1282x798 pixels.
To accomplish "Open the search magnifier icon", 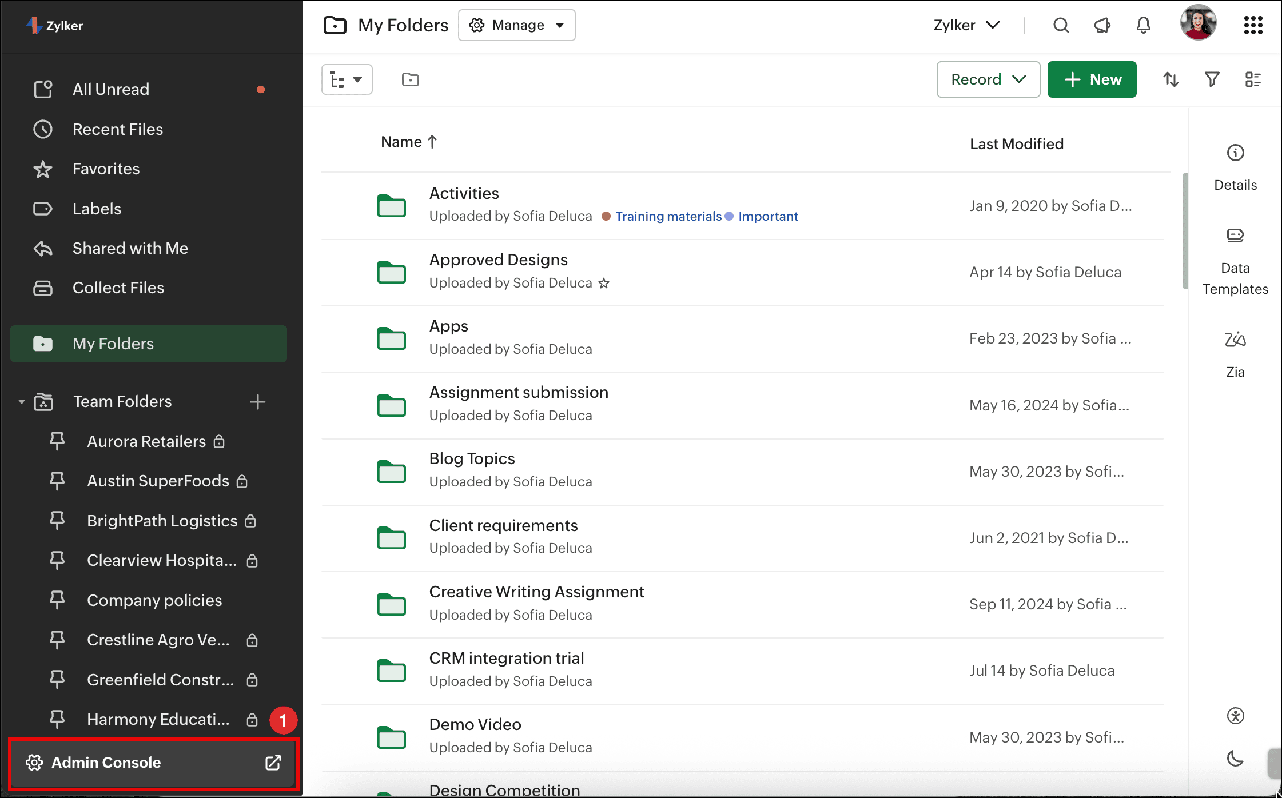I will (x=1061, y=25).
